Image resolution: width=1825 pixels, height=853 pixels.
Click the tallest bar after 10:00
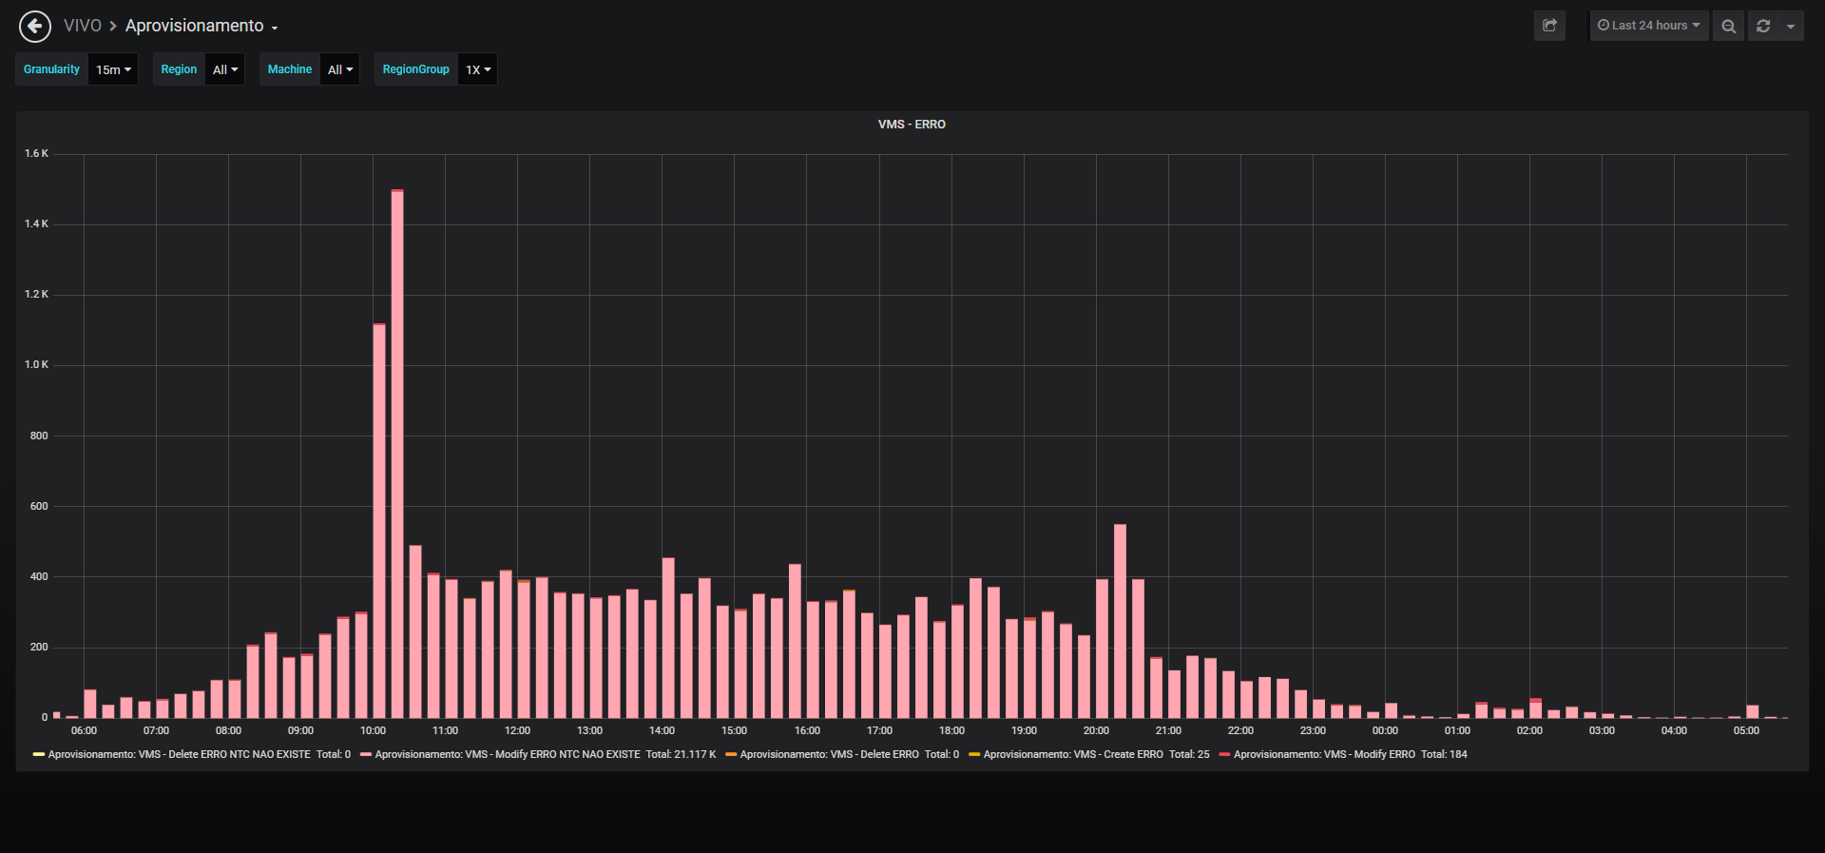coord(397,454)
